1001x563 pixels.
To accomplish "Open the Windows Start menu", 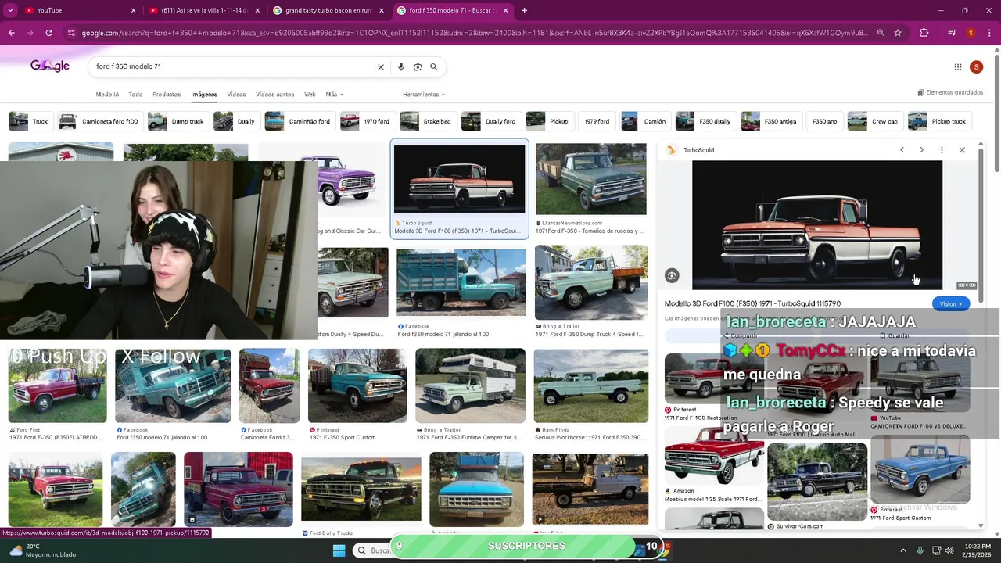I will 339,550.
